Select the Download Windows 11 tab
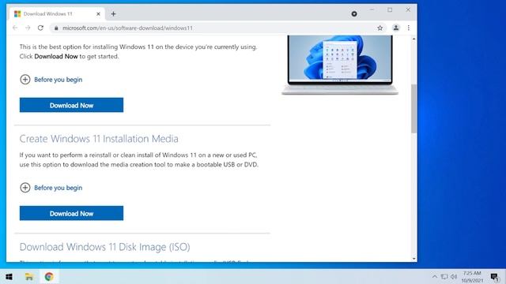 point(57,14)
